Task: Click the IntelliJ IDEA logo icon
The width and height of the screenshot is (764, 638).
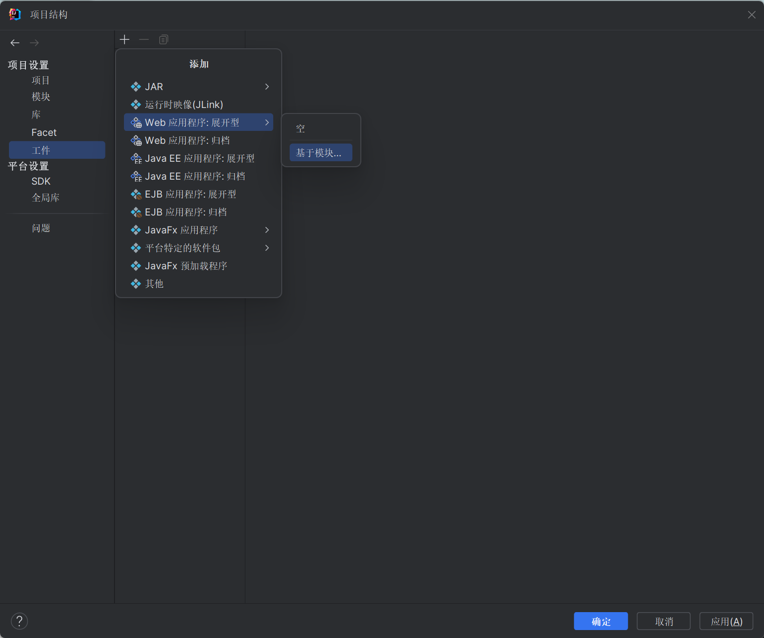Action: (15, 14)
